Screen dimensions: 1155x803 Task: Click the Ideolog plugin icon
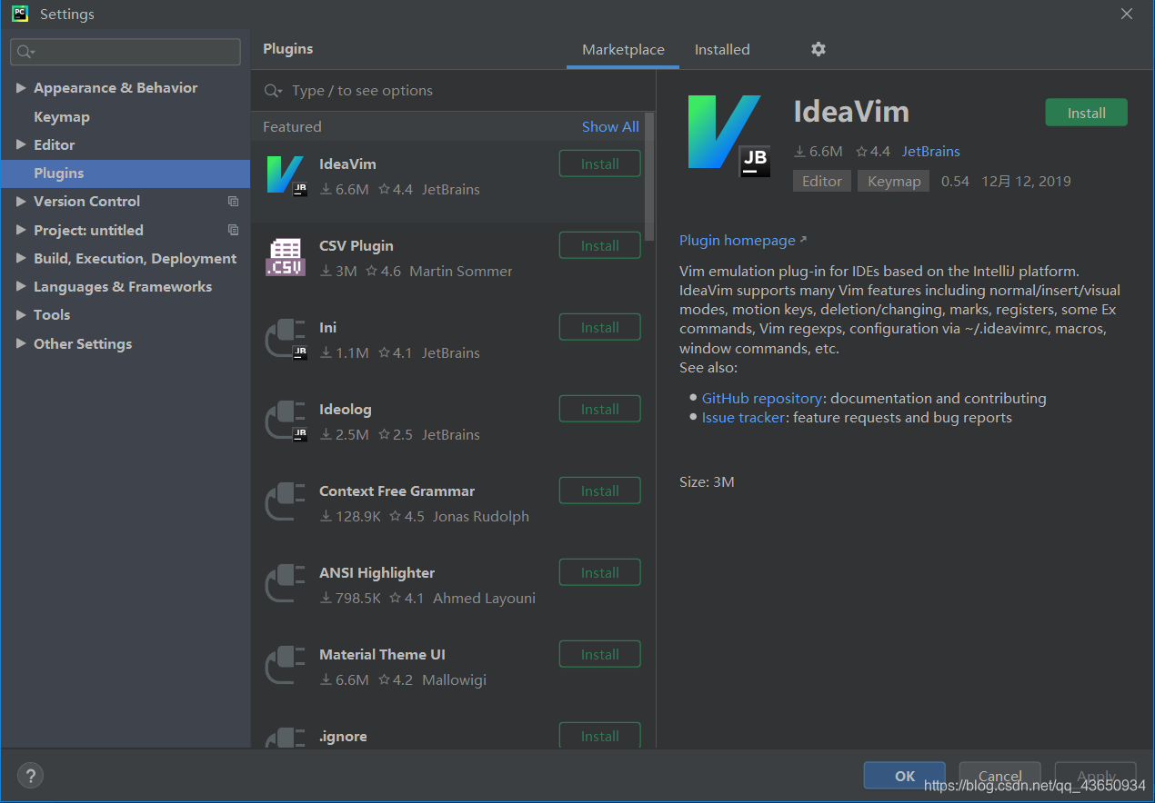286,421
